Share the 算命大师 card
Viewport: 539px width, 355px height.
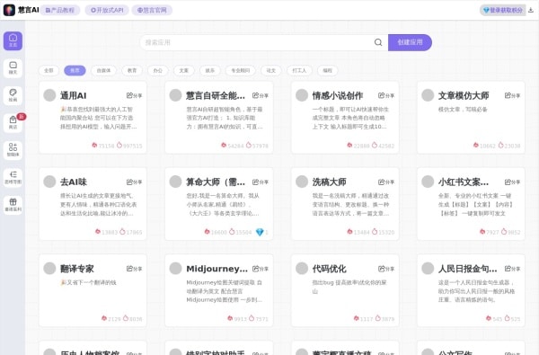pyautogui.click(x=261, y=182)
